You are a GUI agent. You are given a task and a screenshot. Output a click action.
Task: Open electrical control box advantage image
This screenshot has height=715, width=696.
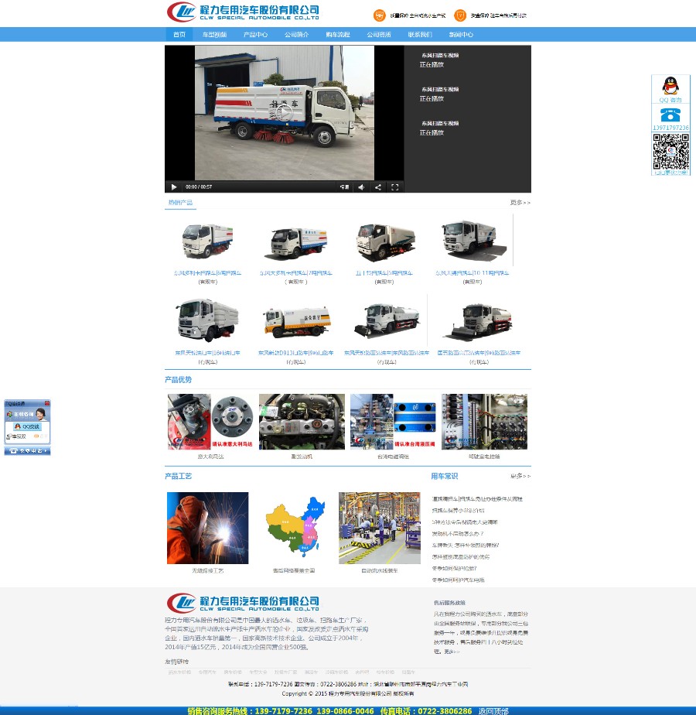click(x=485, y=422)
